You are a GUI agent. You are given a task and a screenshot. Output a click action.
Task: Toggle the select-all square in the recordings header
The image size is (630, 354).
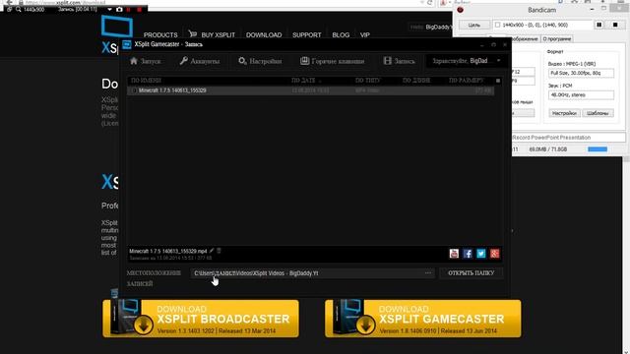coord(498,81)
